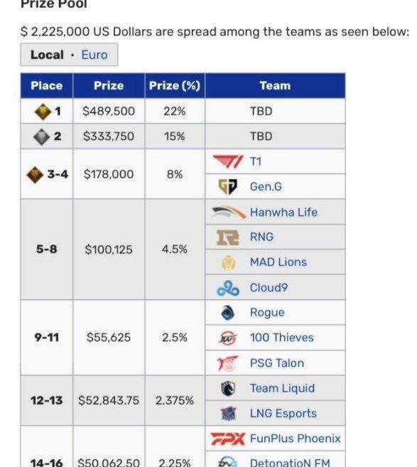
Task: Open the Hanwha Life team link
Action: pyautogui.click(x=283, y=212)
